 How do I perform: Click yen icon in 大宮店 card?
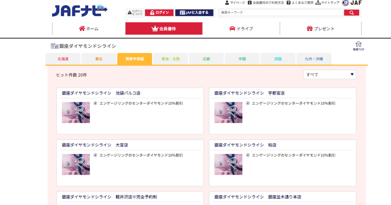[95, 155]
